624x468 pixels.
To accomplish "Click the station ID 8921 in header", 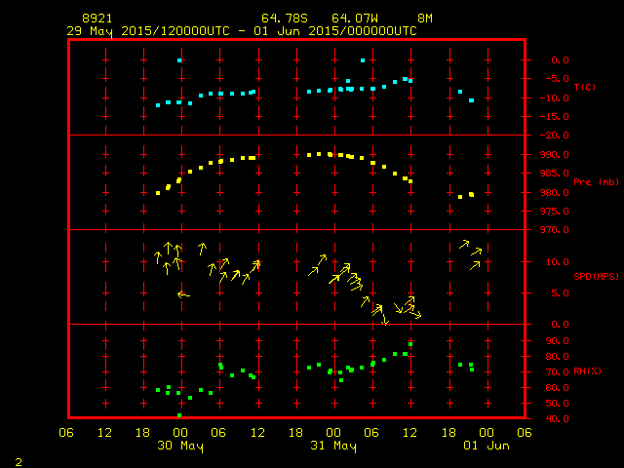I will [96, 19].
